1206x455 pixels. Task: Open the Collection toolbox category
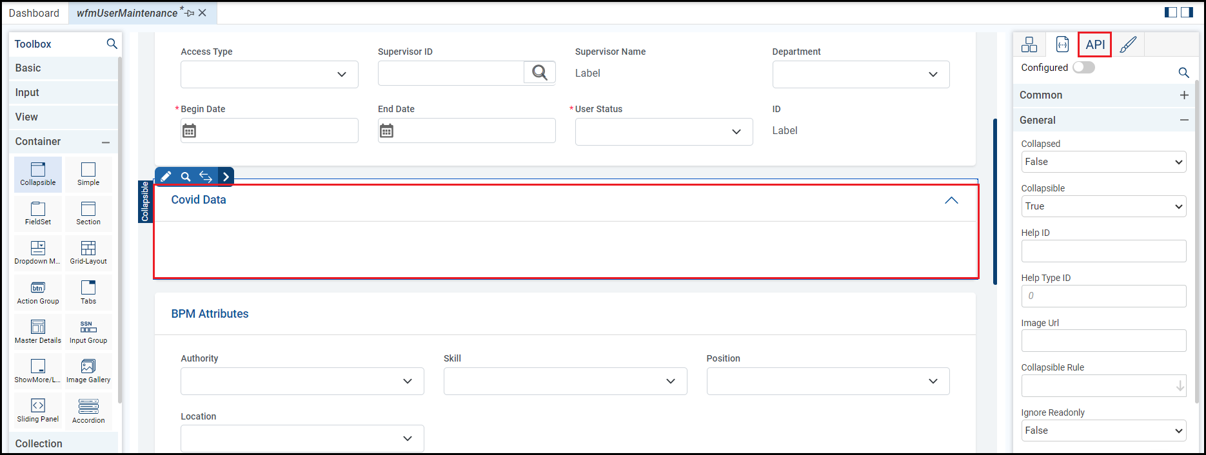[39, 443]
